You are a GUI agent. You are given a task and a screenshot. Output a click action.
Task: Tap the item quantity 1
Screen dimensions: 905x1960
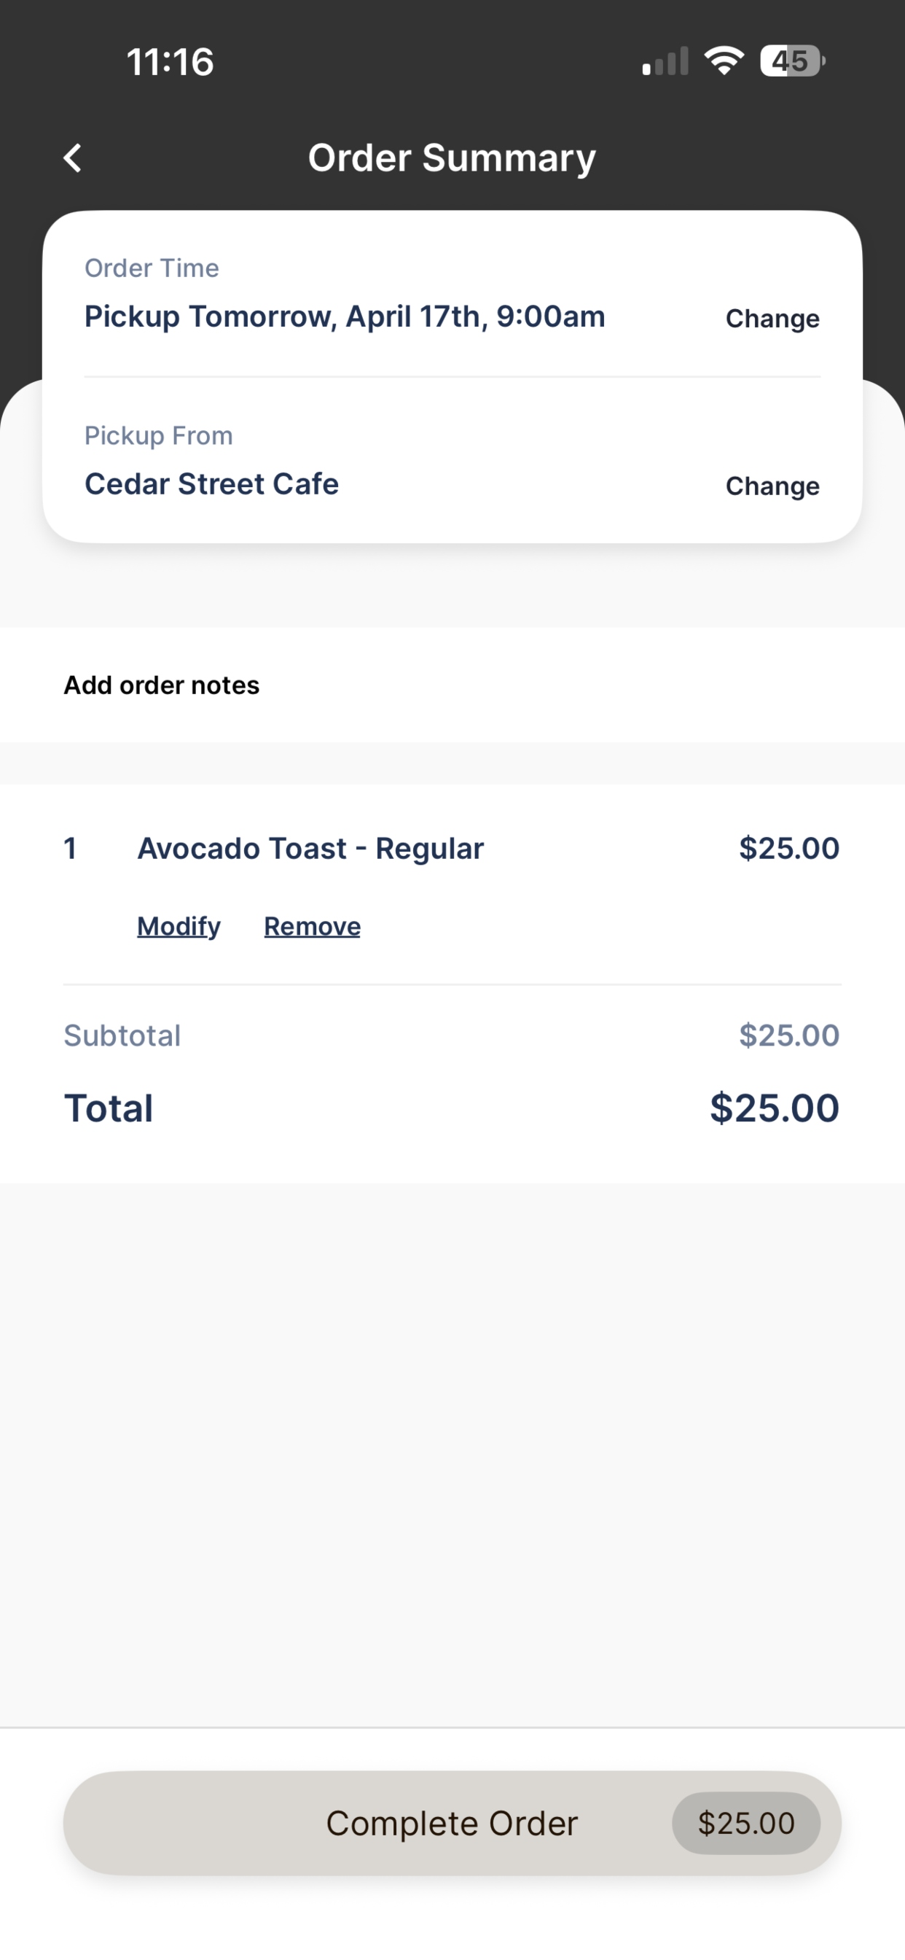(70, 848)
